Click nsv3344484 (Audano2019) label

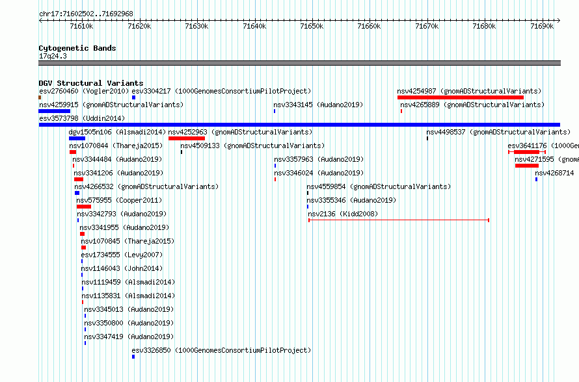[117, 159]
